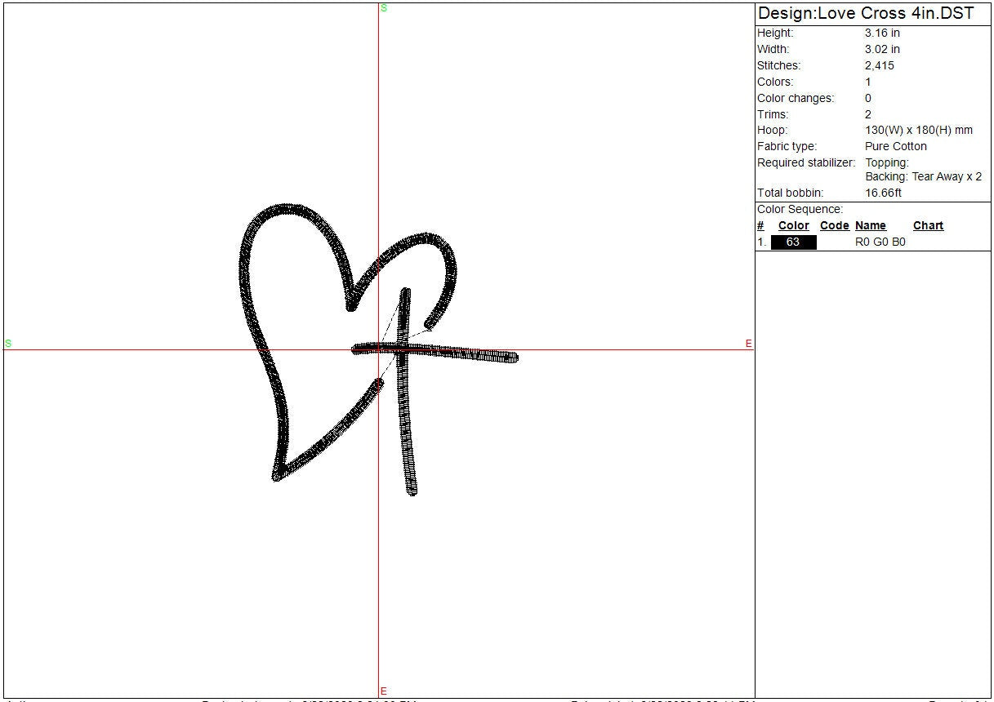
Task: Click the Hoop size value 130(W) x 180(H) mm
Action: (918, 131)
